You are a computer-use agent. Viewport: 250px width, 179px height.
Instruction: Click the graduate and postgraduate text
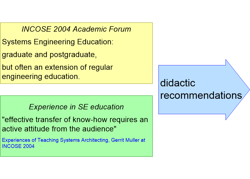point(49,55)
